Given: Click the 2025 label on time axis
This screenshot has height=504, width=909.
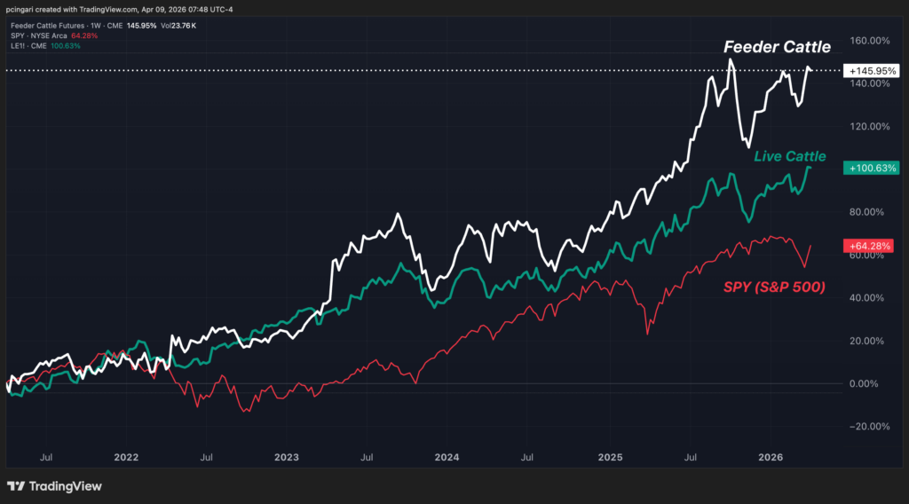Looking at the screenshot, I should [609, 457].
